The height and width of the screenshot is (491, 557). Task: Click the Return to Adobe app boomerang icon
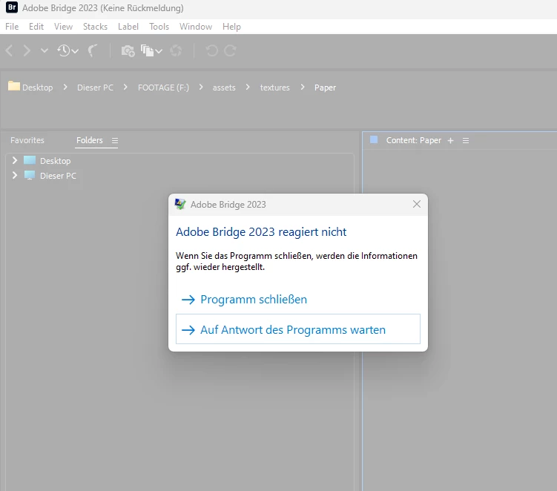pos(93,50)
